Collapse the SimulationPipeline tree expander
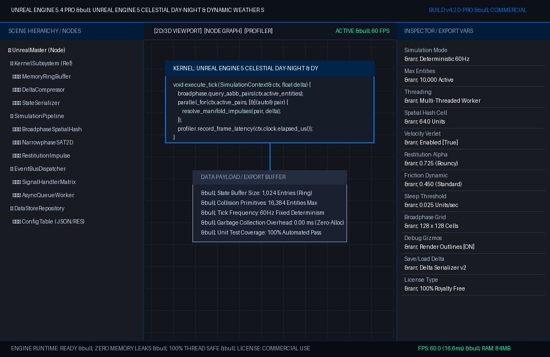The width and height of the screenshot is (550, 357). click(12, 116)
